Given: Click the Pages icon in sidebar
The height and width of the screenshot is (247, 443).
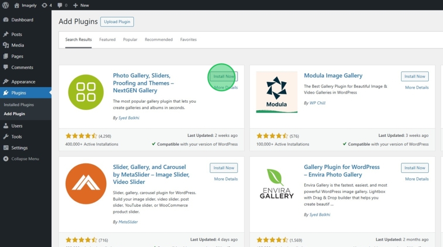Looking at the screenshot, I should pos(6,56).
